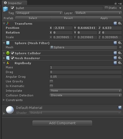Open the Interpolate dropdown
Screen dimensions: 123x139
[x=86, y=91]
